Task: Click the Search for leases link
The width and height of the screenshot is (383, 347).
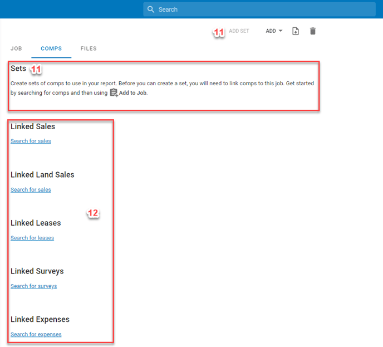Action: [x=32, y=238]
